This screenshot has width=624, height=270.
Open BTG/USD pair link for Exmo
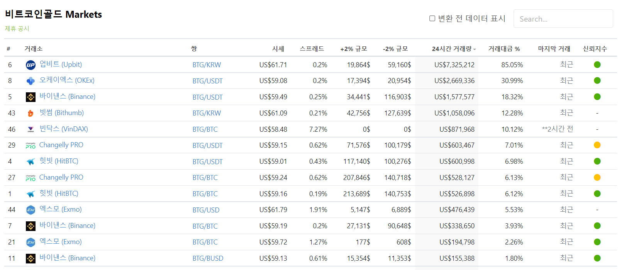(x=206, y=210)
